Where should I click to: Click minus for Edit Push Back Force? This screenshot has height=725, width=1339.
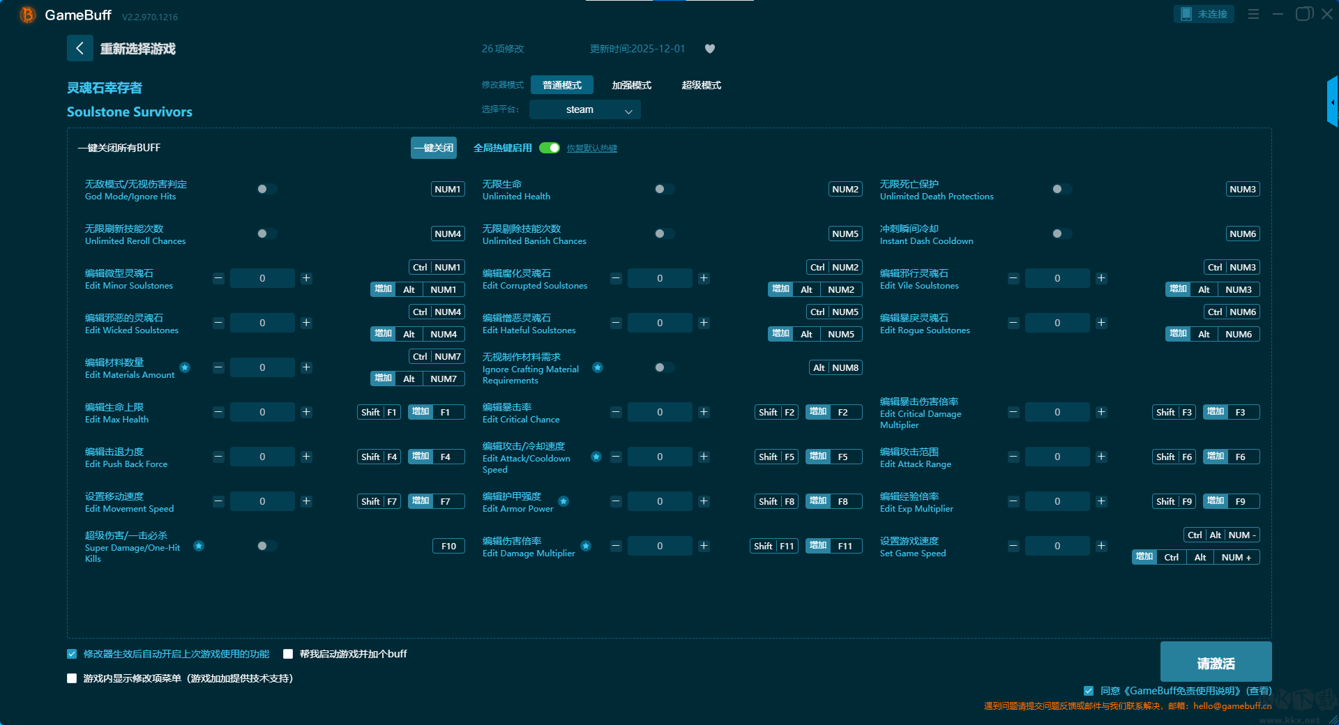pyautogui.click(x=218, y=457)
